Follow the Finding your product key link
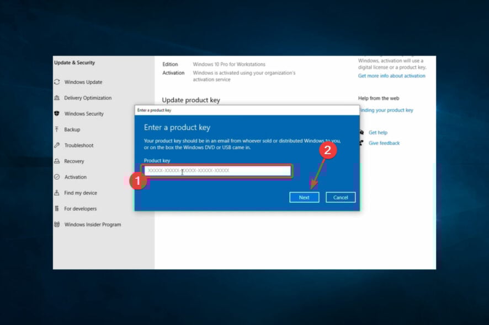 coord(386,110)
